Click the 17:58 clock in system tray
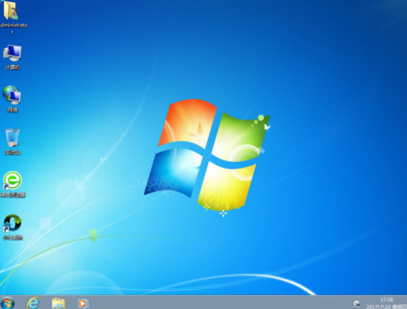The width and height of the screenshot is (407, 309). pyautogui.click(x=386, y=300)
